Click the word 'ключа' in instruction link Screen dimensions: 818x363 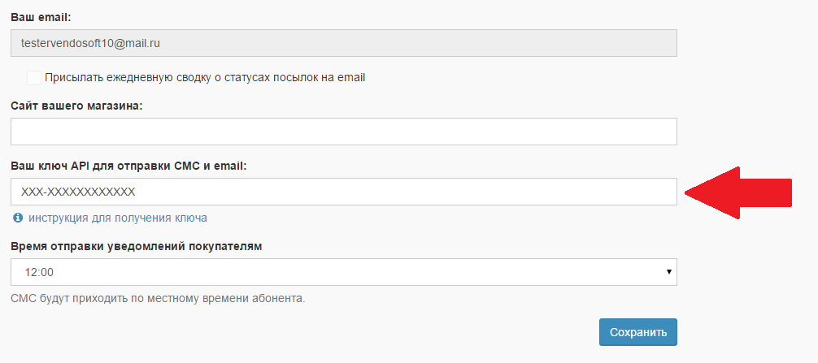(x=190, y=218)
